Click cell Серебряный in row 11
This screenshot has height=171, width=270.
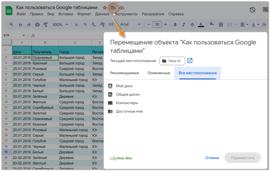(x=45, y=108)
